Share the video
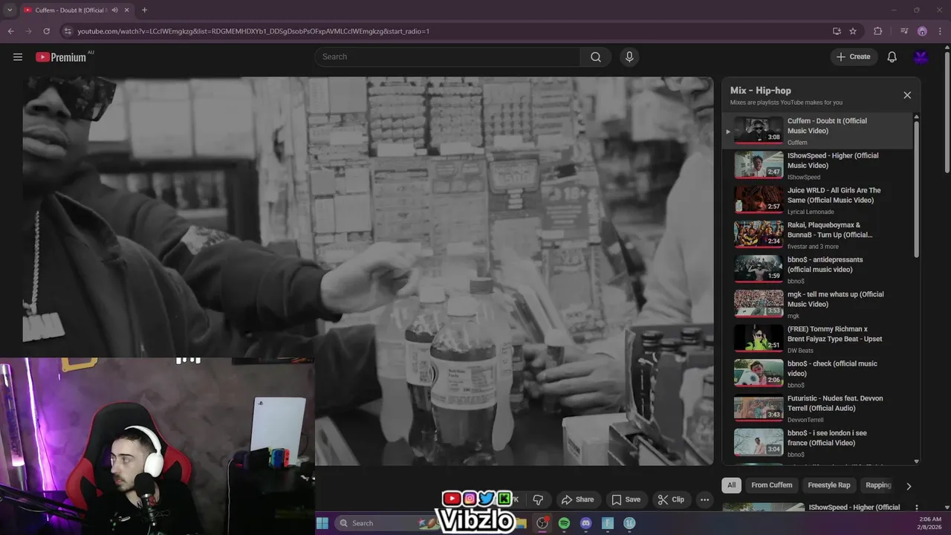 click(x=577, y=499)
